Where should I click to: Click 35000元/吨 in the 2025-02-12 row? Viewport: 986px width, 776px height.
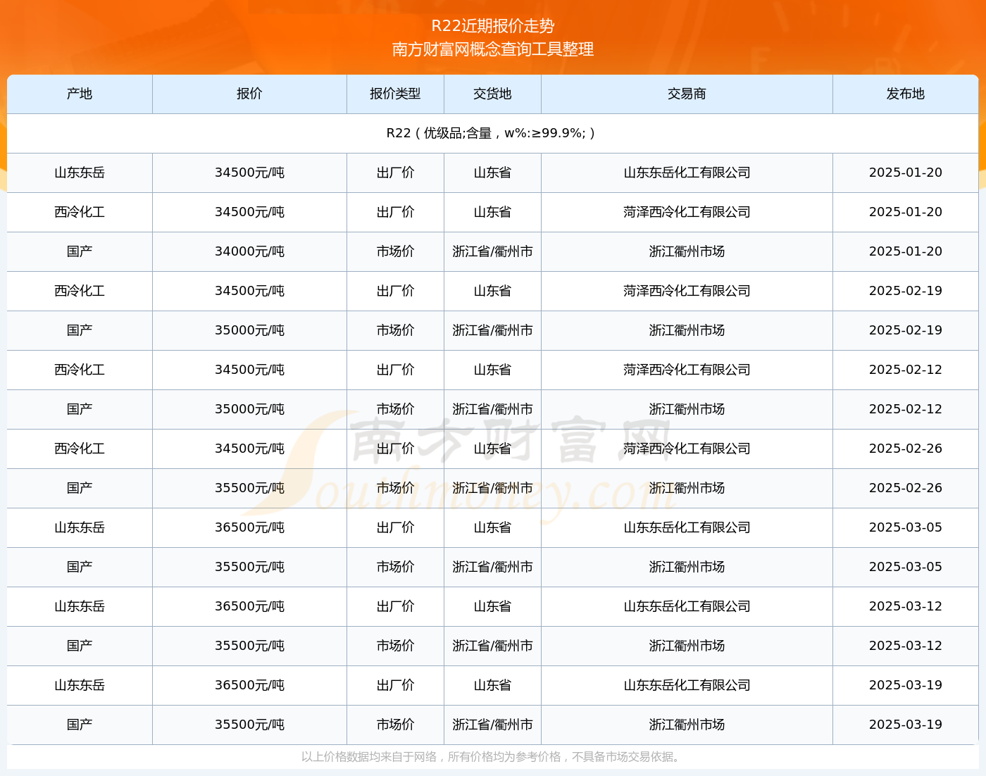tap(249, 409)
